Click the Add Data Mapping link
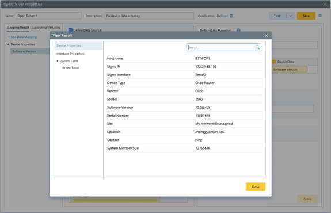The width and height of the screenshot is (331, 213). tap(22, 37)
